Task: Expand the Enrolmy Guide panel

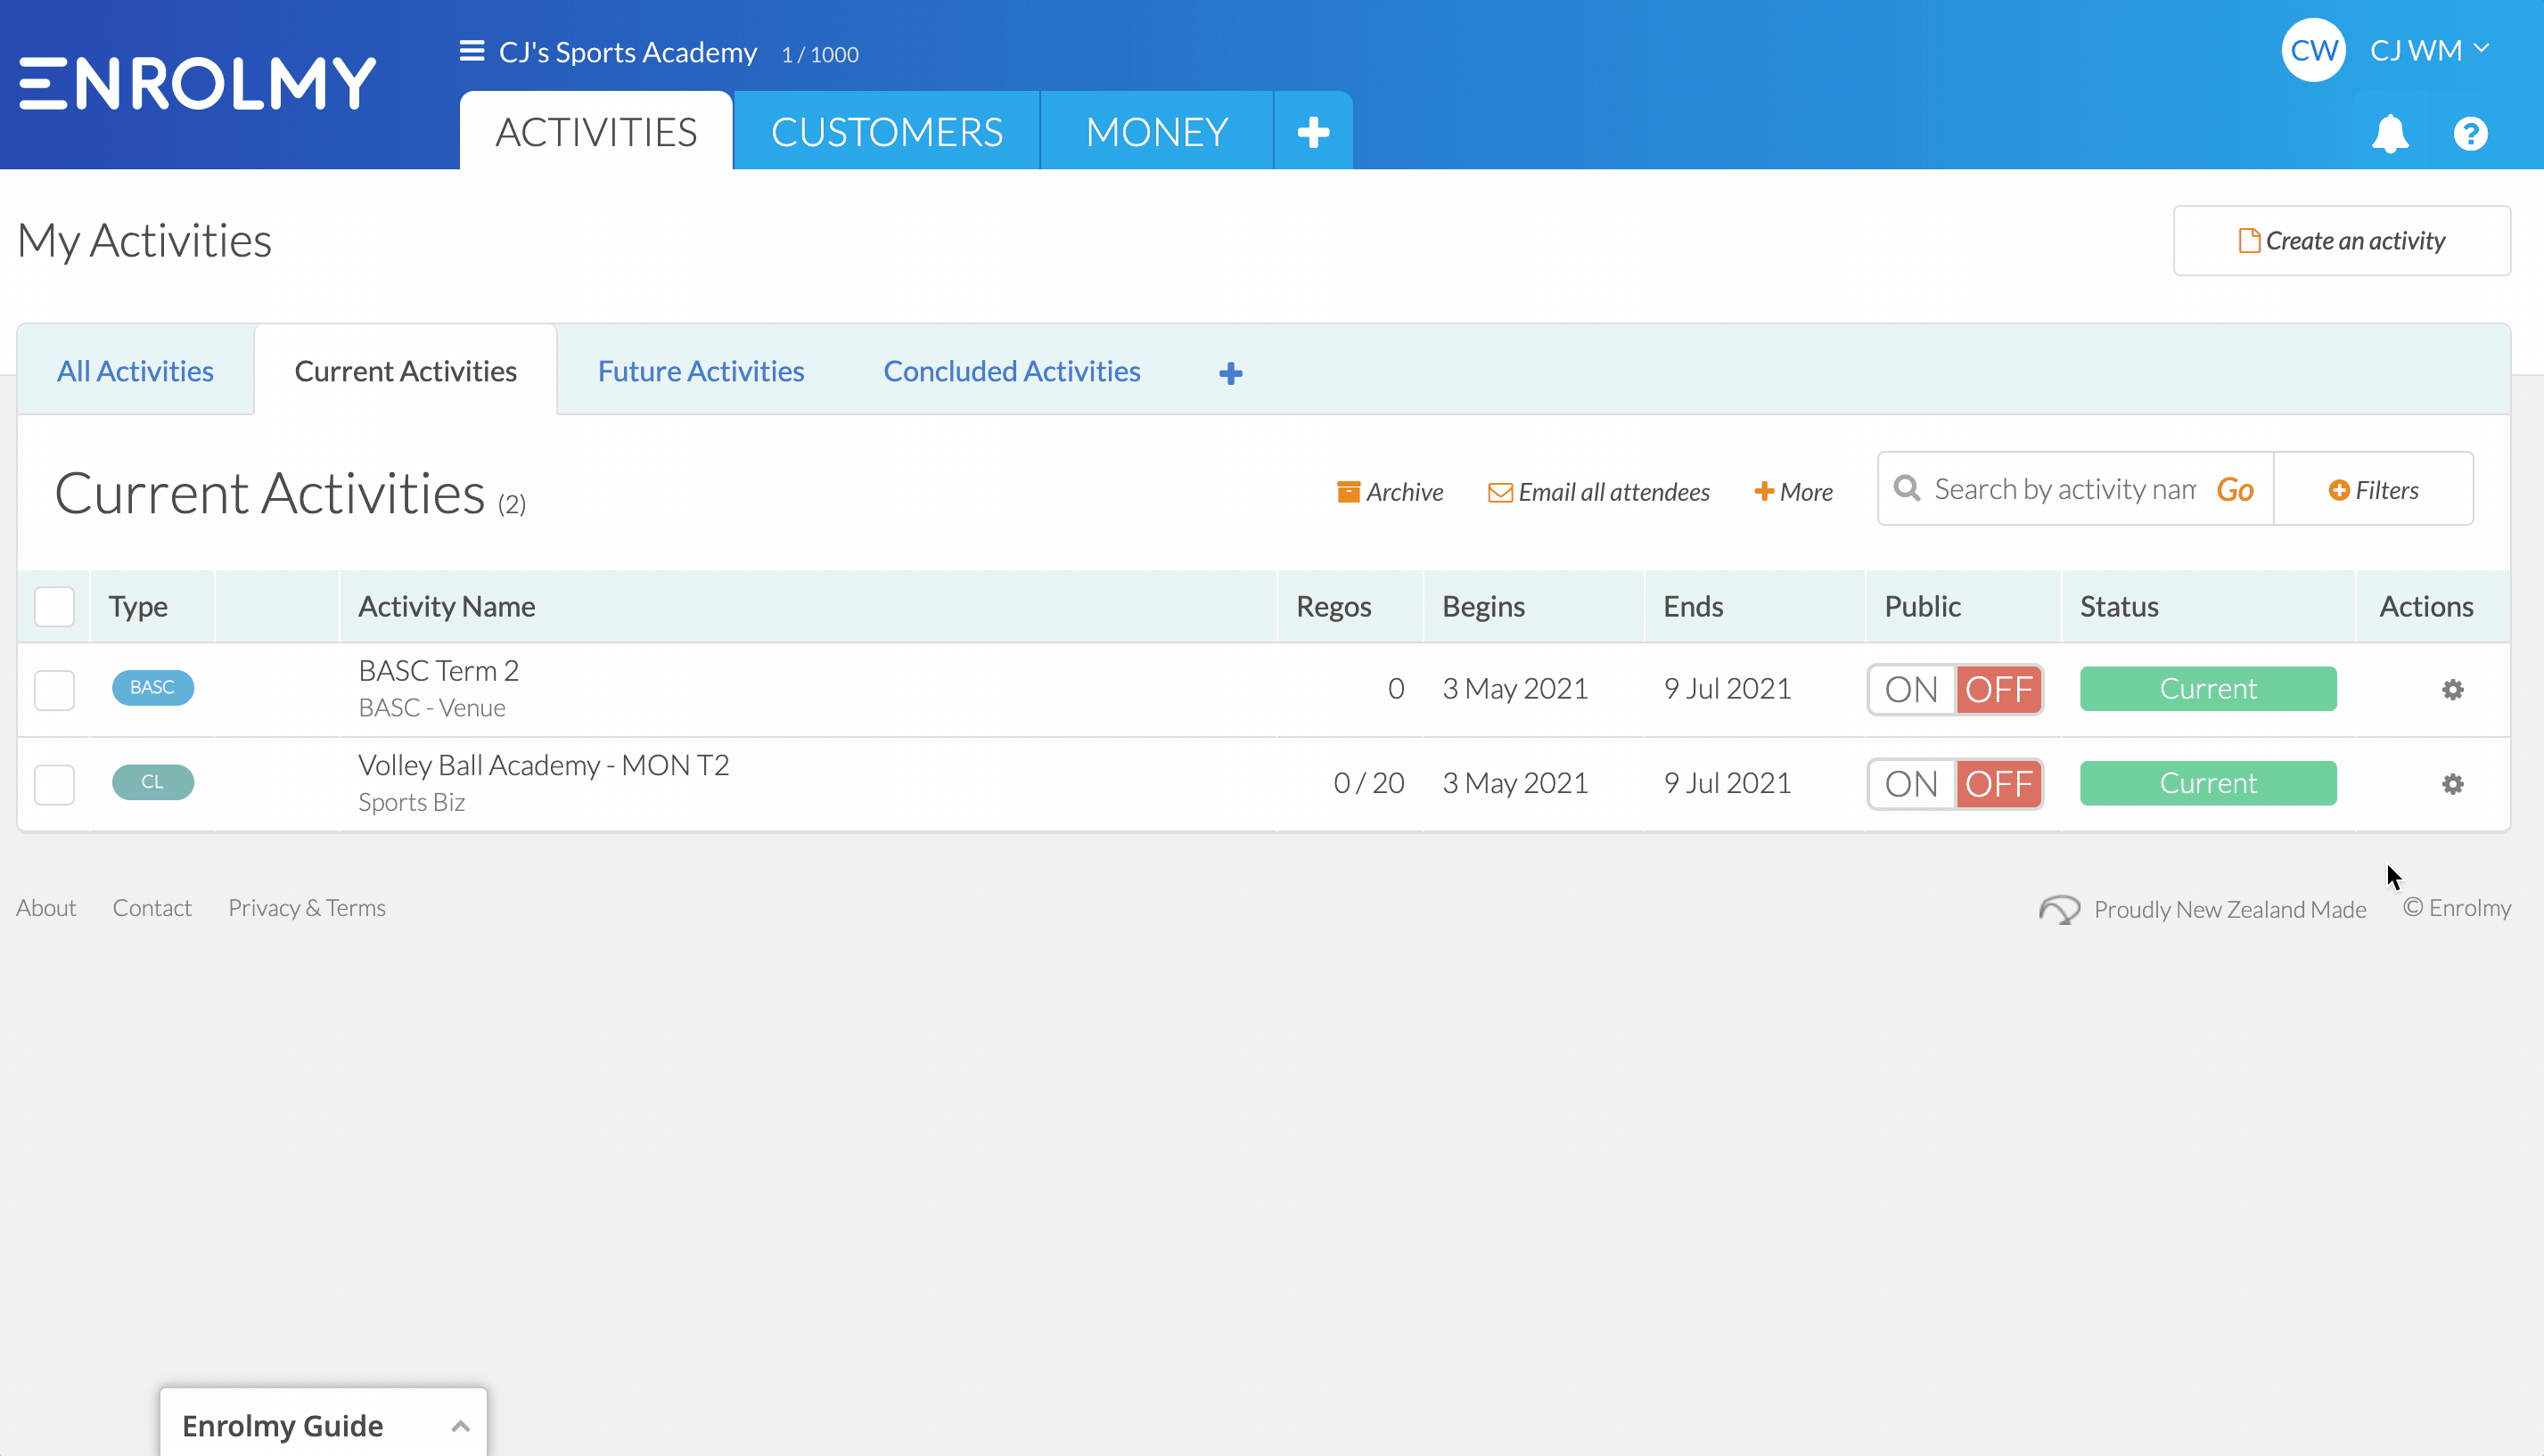Action: (324, 1424)
